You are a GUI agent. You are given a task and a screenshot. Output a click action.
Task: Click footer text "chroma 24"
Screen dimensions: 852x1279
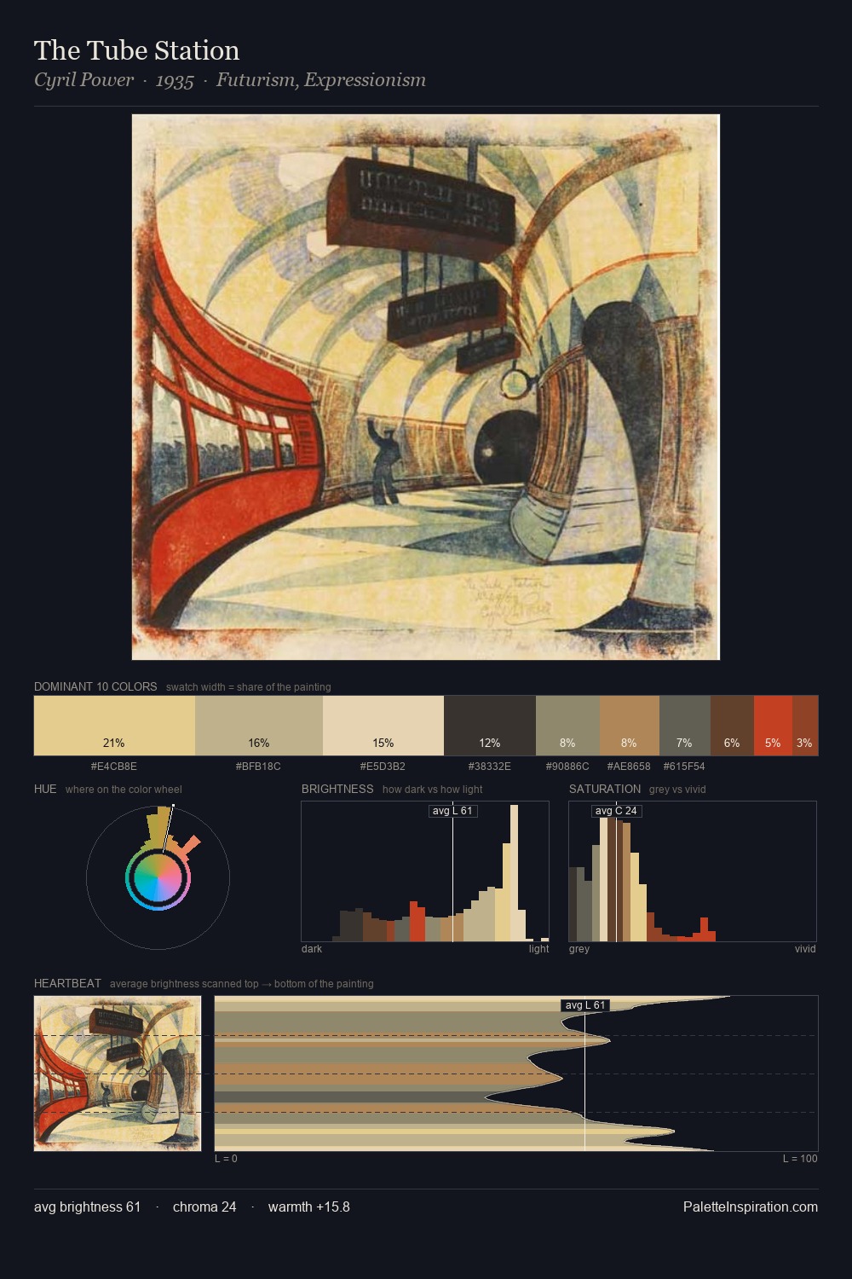[x=204, y=1207]
